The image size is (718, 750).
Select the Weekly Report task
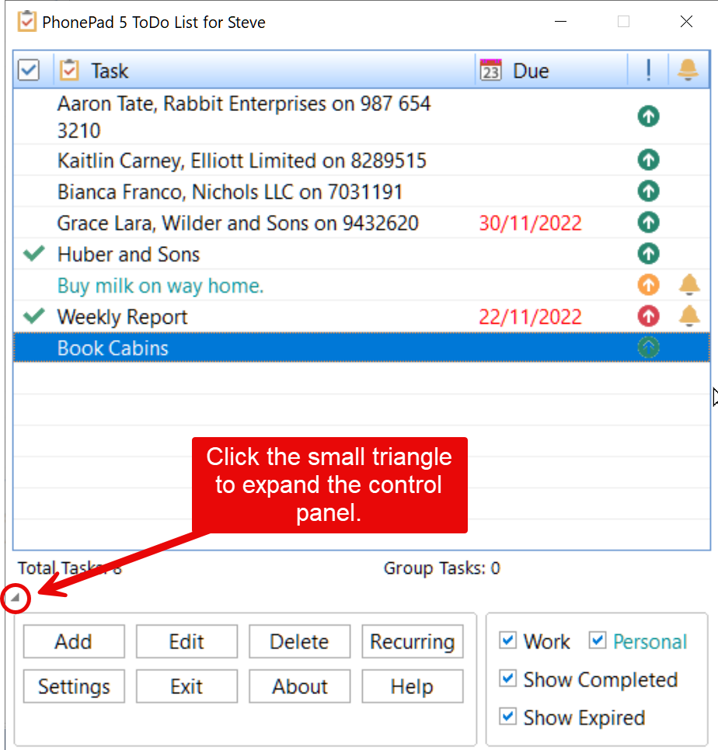[361, 317]
